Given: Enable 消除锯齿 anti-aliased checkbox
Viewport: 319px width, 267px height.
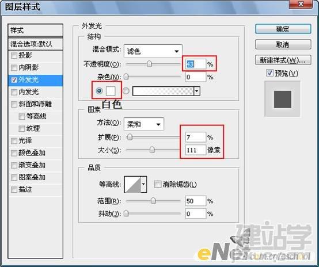Looking at the screenshot, I should point(157,185).
